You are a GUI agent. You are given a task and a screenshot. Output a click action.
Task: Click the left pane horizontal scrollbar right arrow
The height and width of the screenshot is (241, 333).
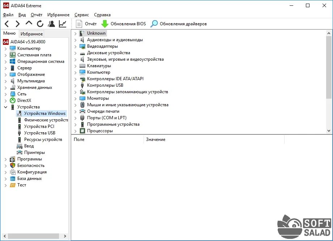[65, 236]
